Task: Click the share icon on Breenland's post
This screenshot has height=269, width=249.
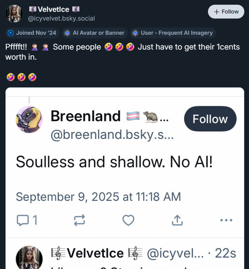Action: 177,220
